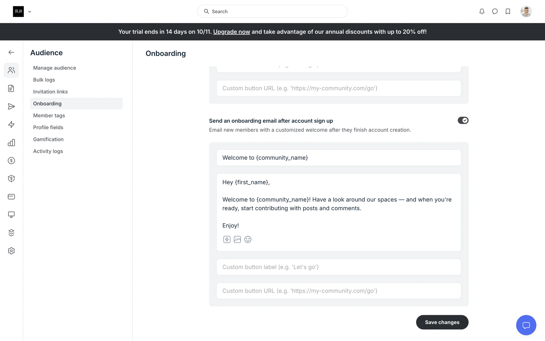Open the notifications bell
545x341 pixels.
[482, 11]
